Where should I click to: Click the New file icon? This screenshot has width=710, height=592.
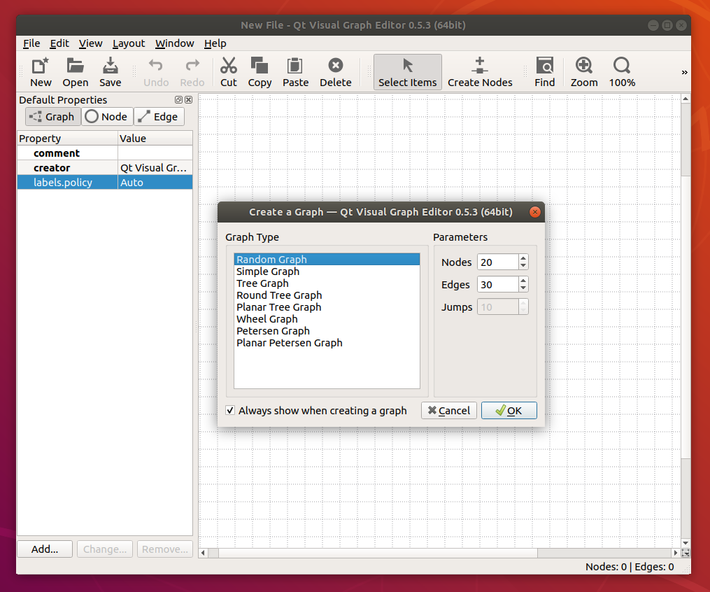[40, 70]
